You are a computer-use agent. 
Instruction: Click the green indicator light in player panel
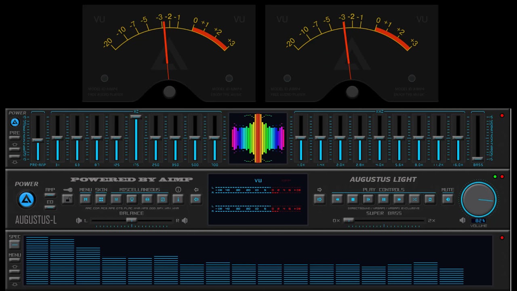coord(495,177)
